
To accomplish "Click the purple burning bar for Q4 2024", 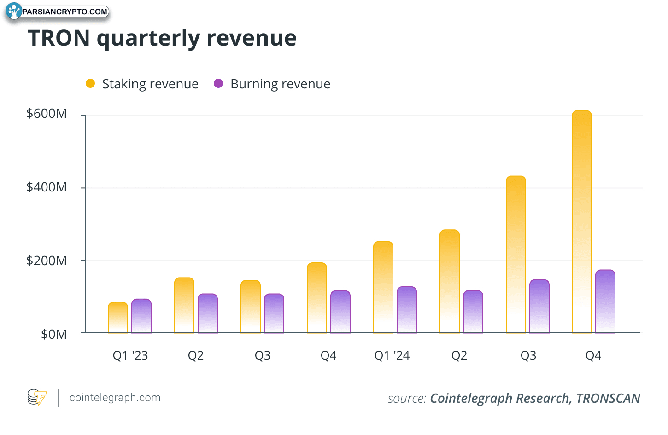I will tap(605, 302).
